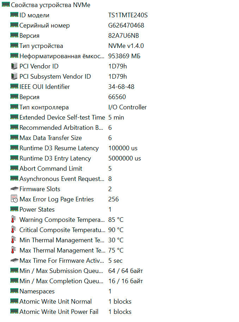
Task: Select the Abort Command Limit row label
Action: coord(51,169)
